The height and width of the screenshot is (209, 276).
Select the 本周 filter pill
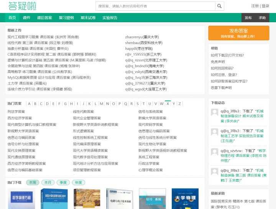33,183
